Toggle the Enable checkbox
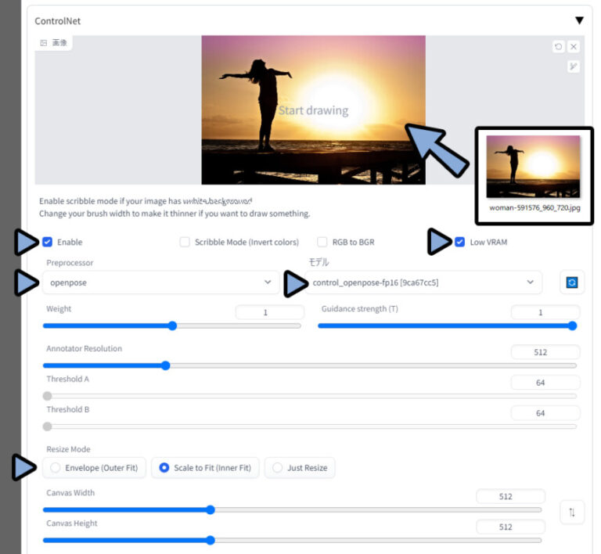The height and width of the screenshot is (554, 601). point(49,243)
